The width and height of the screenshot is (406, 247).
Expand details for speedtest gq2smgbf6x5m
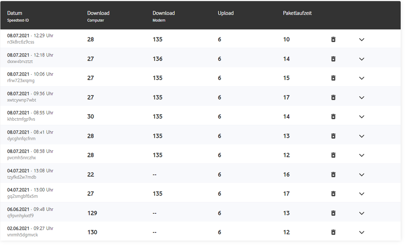click(362, 194)
